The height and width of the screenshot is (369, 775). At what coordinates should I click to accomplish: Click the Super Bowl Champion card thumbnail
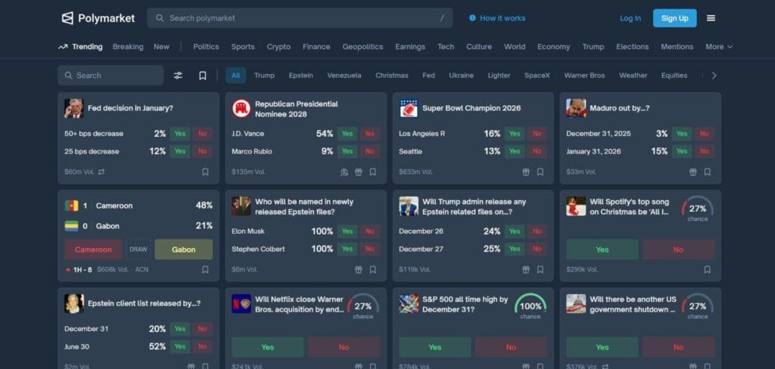point(409,108)
